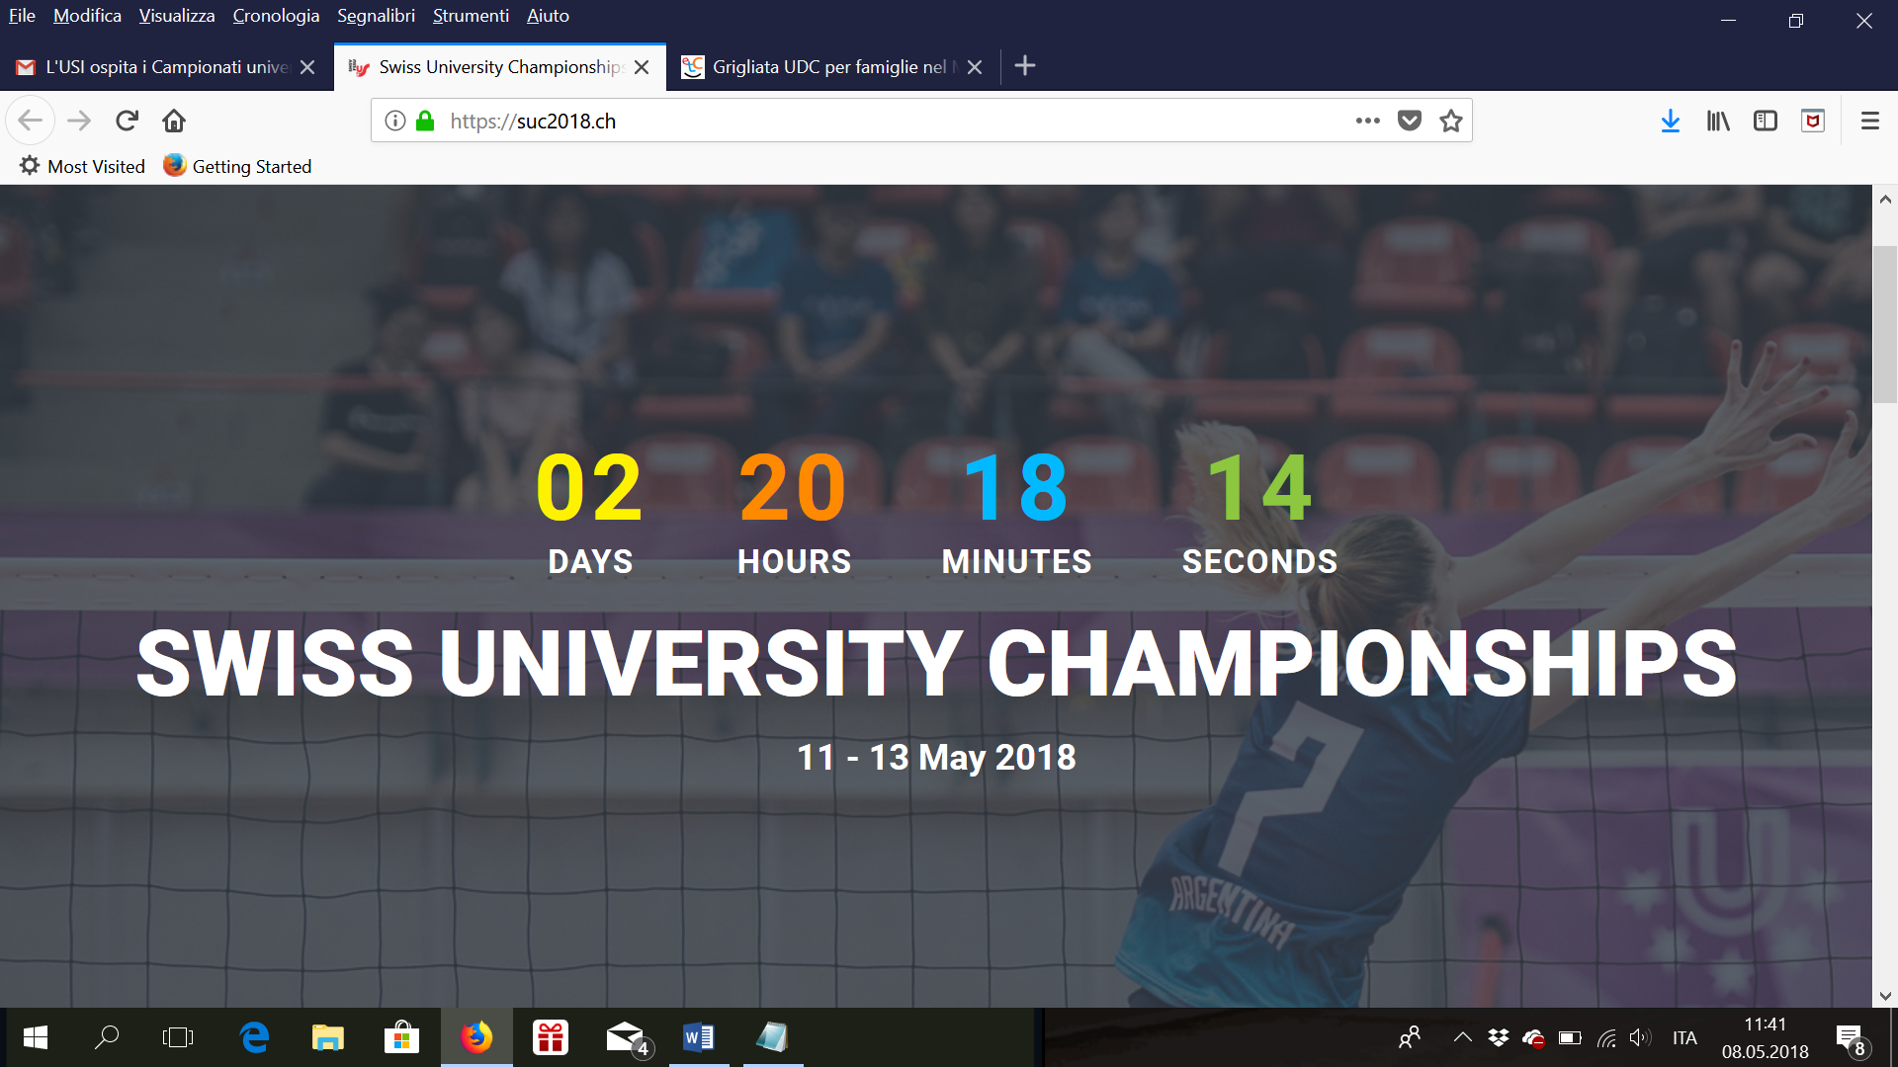Open the Windows Start menu
This screenshot has width=1898, height=1067.
[x=36, y=1037]
